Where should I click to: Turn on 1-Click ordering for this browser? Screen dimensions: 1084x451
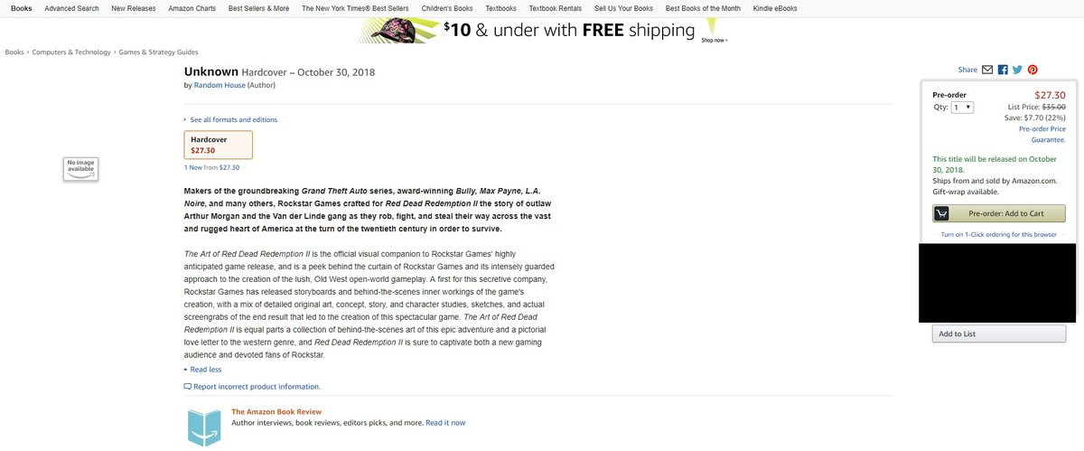coord(998,234)
